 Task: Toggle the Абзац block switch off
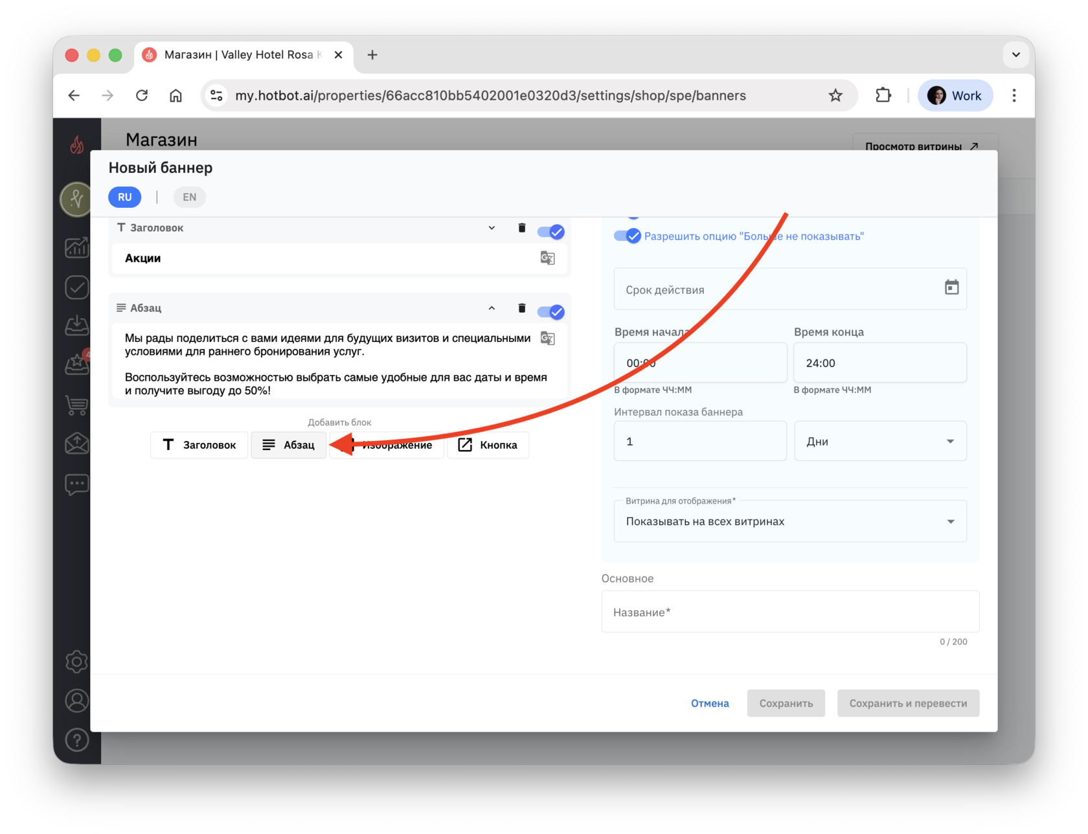(x=551, y=311)
